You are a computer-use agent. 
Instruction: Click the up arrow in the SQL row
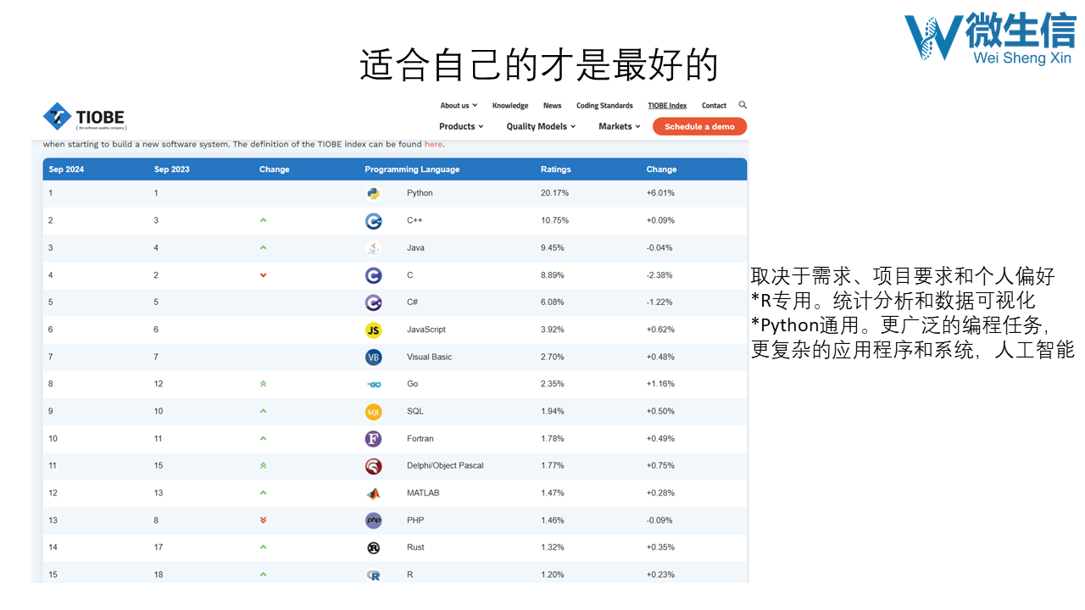click(x=263, y=411)
